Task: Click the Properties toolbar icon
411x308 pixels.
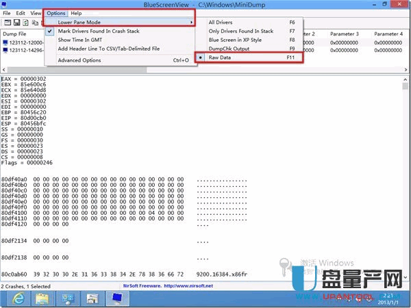Action: pos(8,23)
